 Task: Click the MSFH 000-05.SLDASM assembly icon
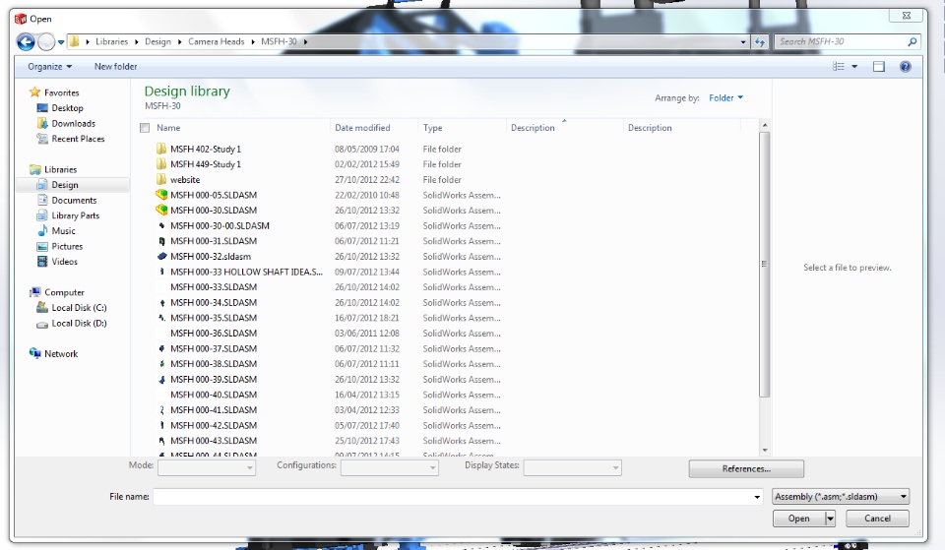coord(160,195)
